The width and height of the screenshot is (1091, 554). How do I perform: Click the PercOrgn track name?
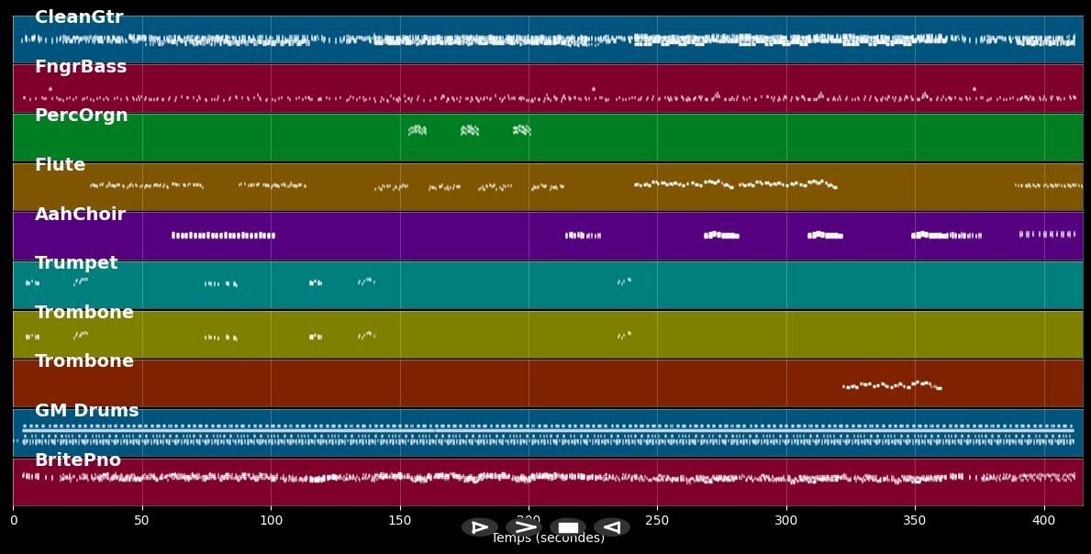[x=81, y=116]
